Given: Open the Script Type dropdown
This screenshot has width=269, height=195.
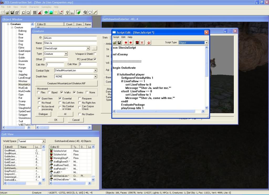Looking at the screenshot, I should 206,43.
